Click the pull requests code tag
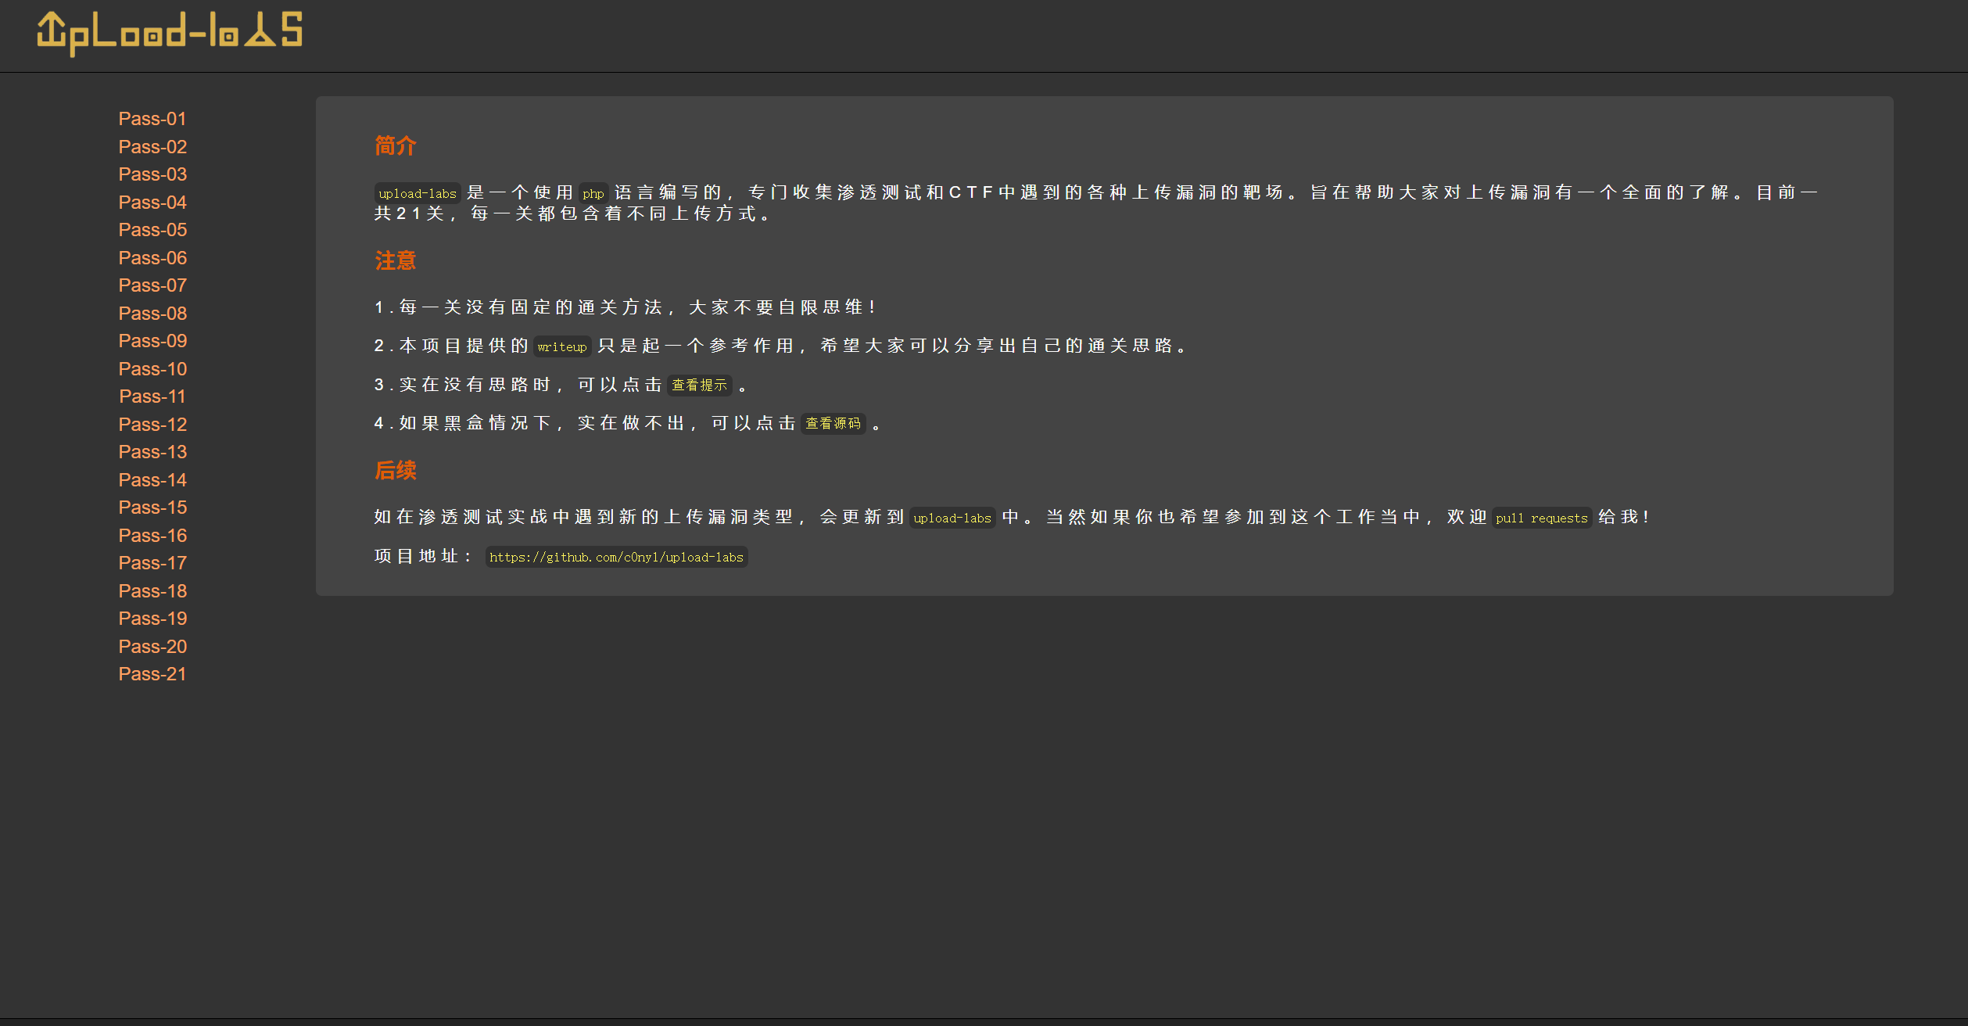The height and width of the screenshot is (1026, 1968). [x=1541, y=518]
